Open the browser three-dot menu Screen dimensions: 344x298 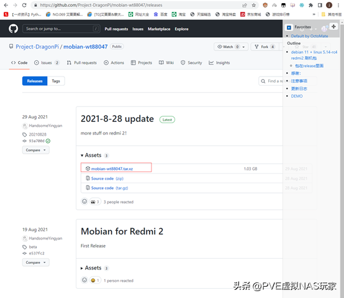click(x=338, y=5)
